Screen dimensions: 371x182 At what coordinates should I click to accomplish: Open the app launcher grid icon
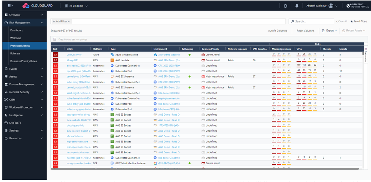coord(10,6)
